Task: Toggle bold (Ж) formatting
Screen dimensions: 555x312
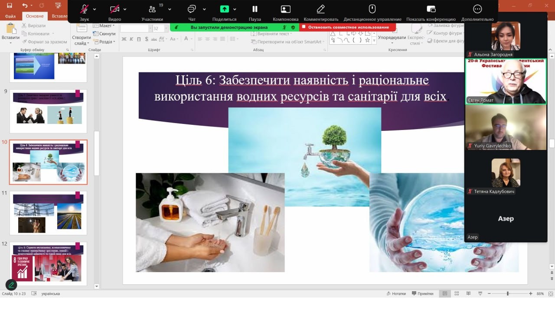Action: [124, 39]
